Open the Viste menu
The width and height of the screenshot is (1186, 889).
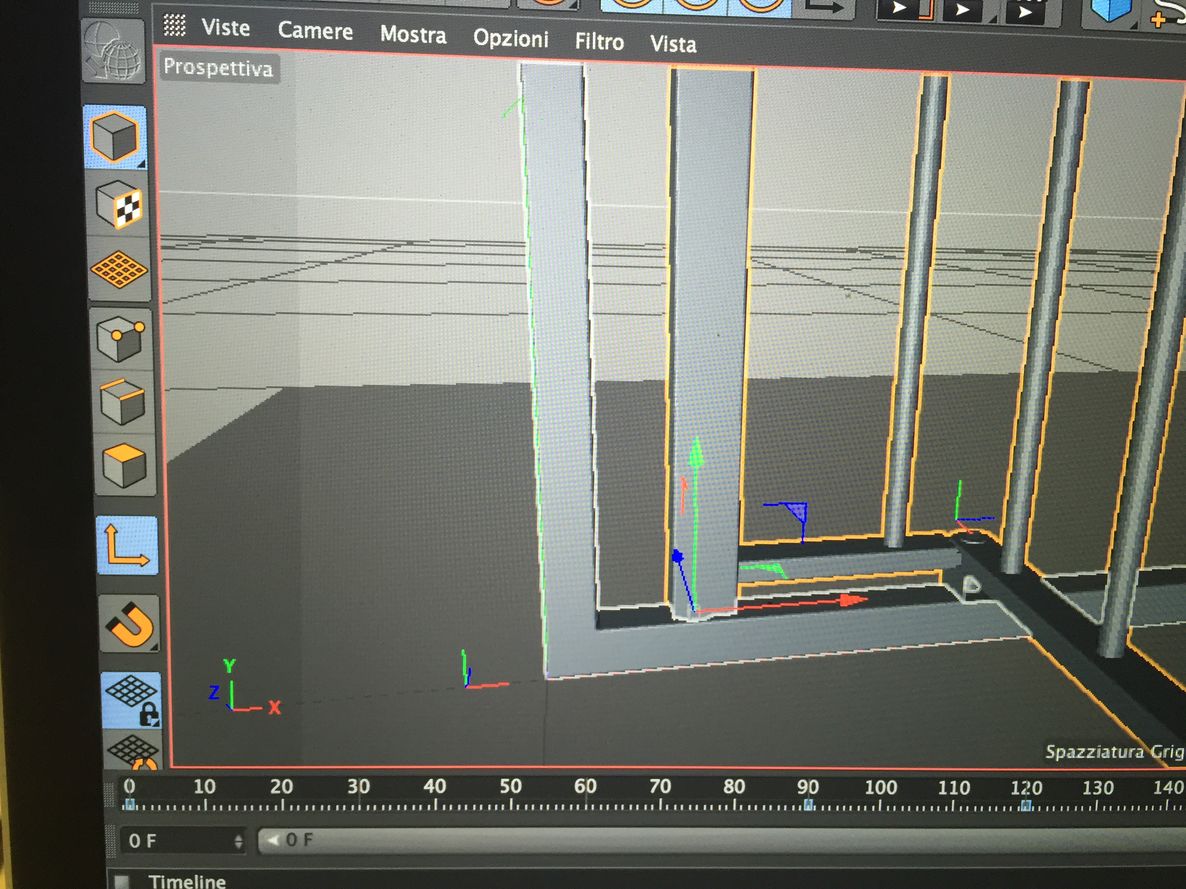tap(226, 27)
